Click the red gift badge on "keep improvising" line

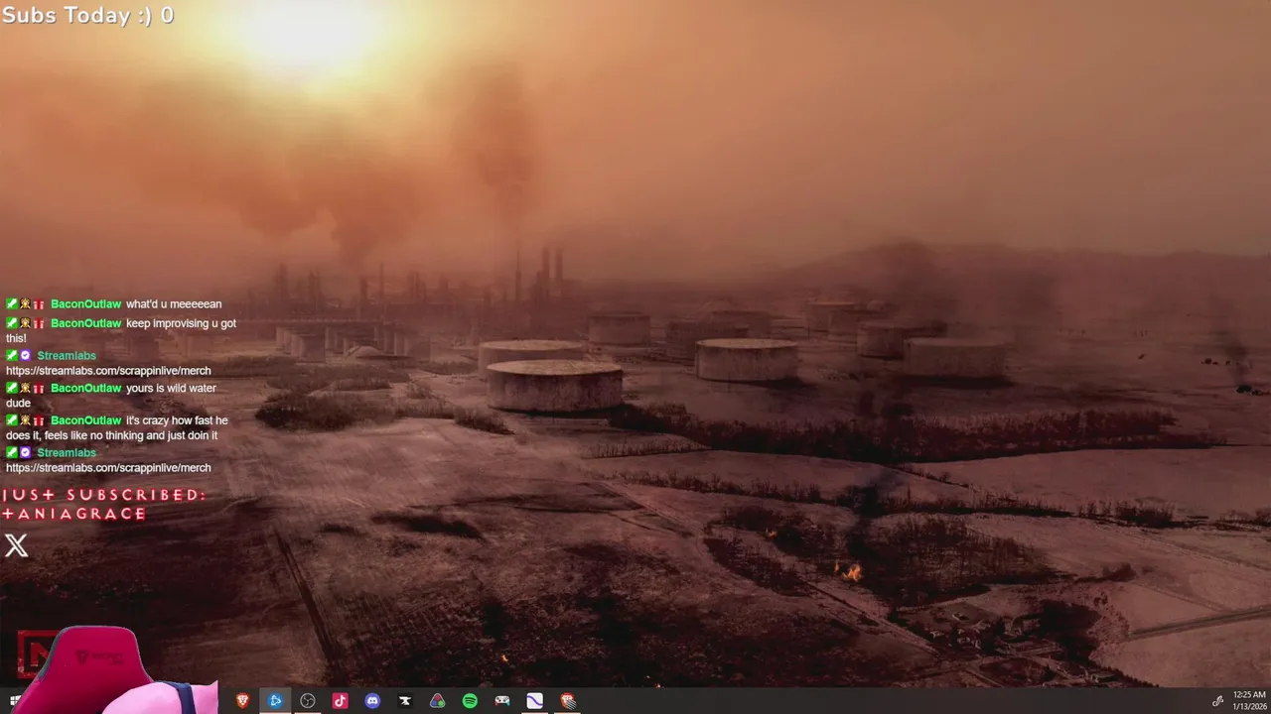[x=39, y=323]
